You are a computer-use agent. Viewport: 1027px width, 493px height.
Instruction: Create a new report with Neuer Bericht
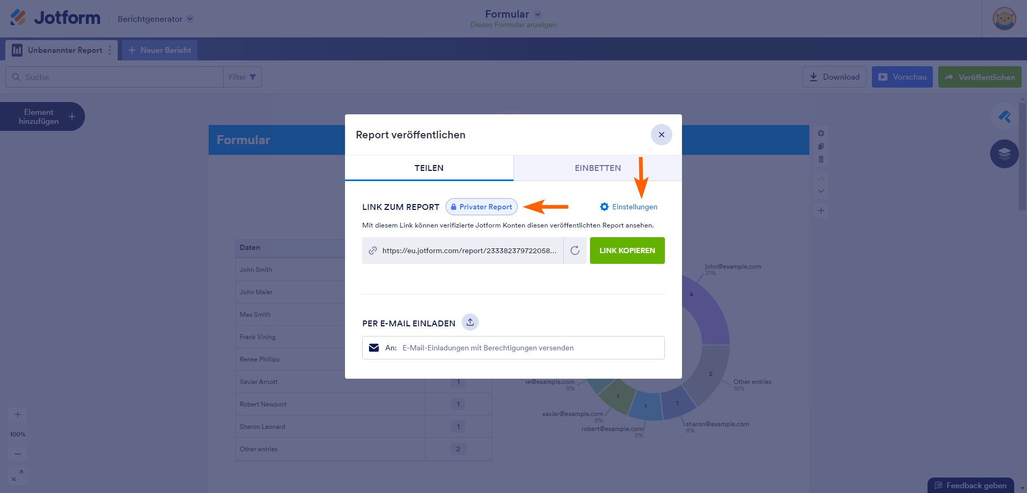tap(160, 50)
